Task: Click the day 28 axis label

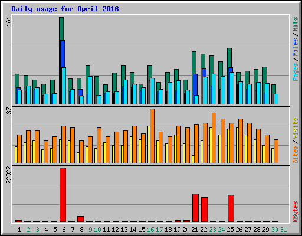Action: point(257,230)
